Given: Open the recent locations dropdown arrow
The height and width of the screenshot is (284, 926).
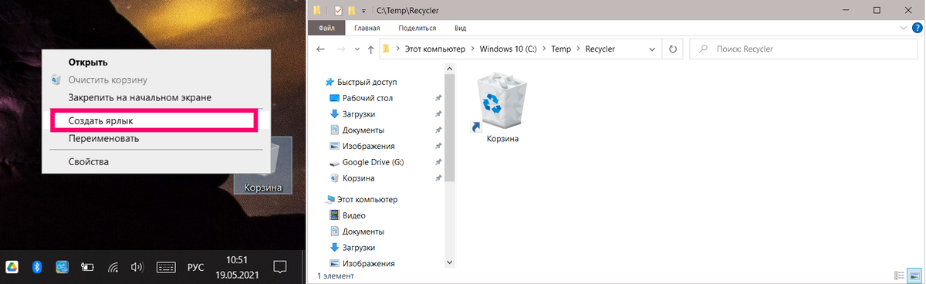Looking at the screenshot, I should tap(357, 49).
